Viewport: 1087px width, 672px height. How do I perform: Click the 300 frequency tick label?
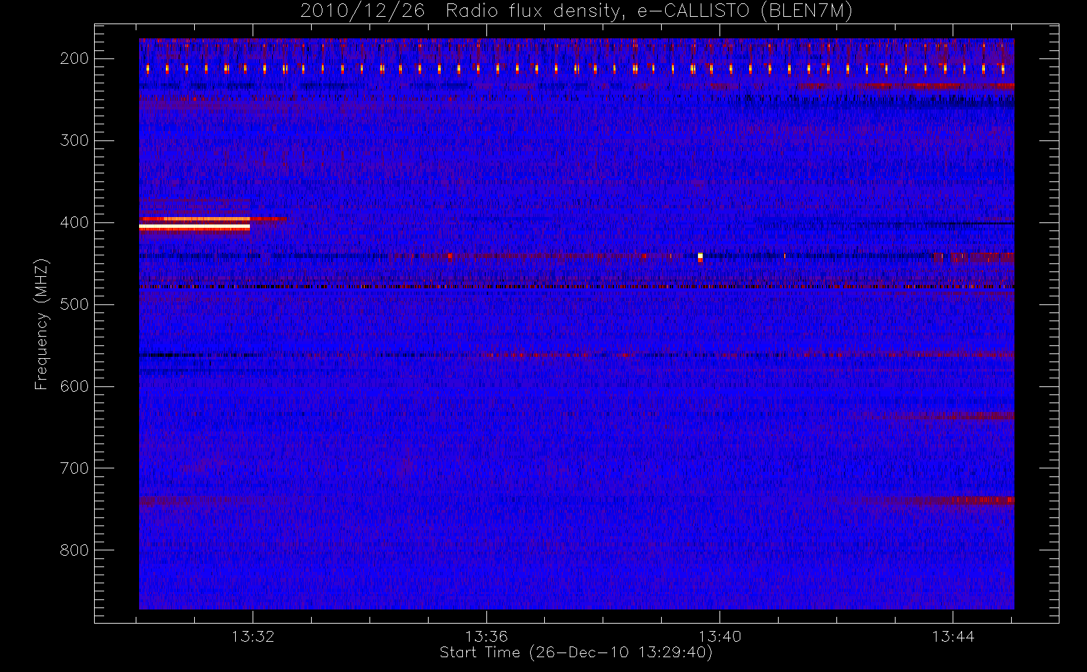[75, 140]
